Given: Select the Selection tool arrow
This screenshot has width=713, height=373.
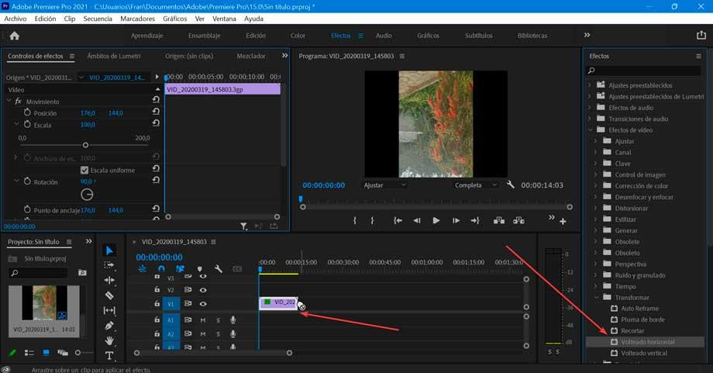Looking at the screenshot, I should pyautogui.click(x=109, y=250).
